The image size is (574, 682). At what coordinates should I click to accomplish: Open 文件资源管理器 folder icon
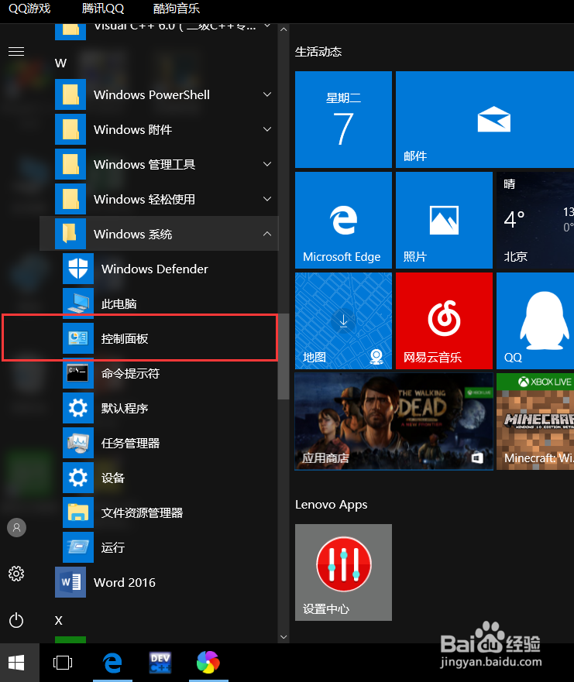click(78, 512)
